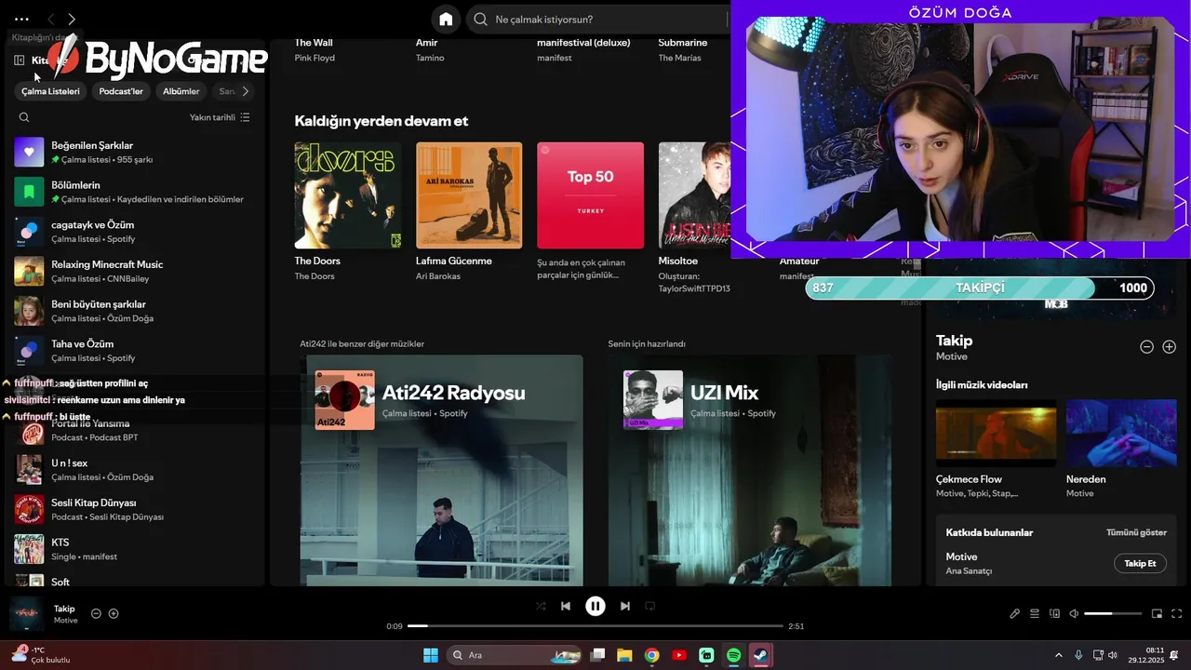Select the 'Albümler' filter chip
Viewport: 1191px width, 670px height.
pyautogui.click(x=181, y=91)
